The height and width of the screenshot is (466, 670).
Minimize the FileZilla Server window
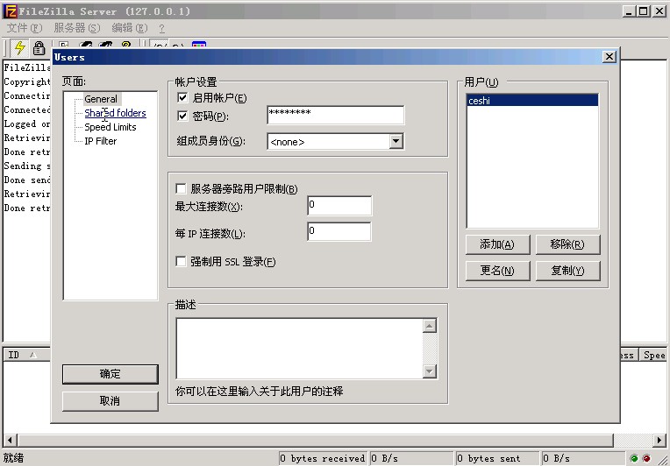(628, 11)
